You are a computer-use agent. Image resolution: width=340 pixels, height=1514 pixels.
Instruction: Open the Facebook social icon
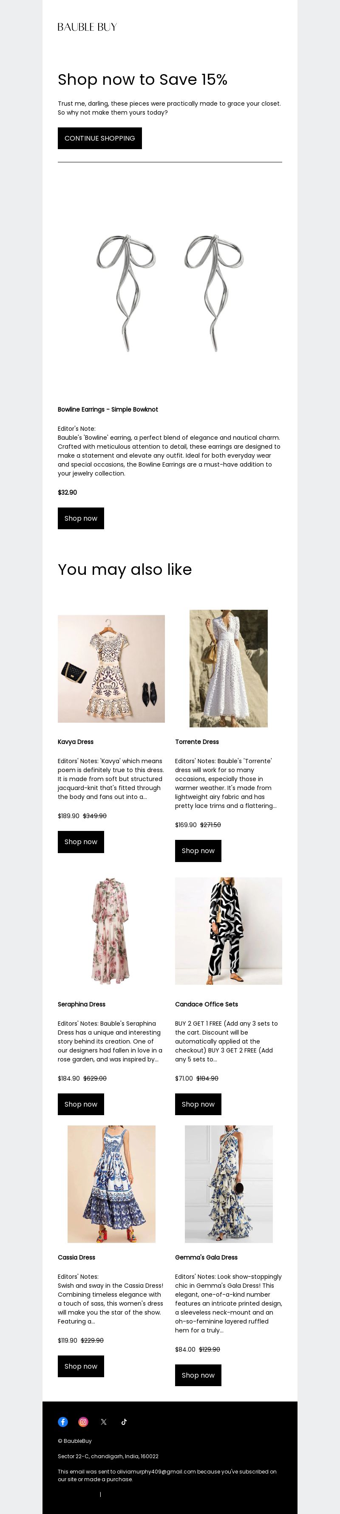pos(63,1422)
